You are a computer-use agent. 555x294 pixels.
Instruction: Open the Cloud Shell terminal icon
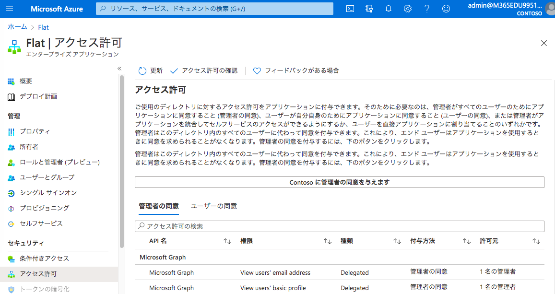350,8
